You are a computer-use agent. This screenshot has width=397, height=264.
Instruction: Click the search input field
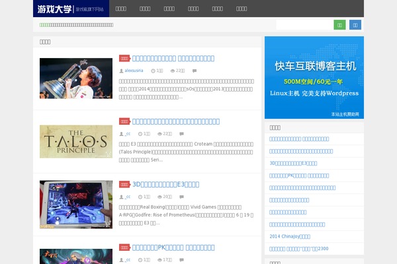[304, 25]
